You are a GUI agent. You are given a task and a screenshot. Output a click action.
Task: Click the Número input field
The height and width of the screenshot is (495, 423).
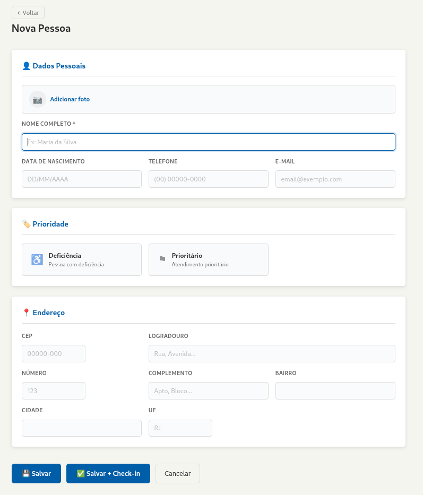click(x=54, y=390)
